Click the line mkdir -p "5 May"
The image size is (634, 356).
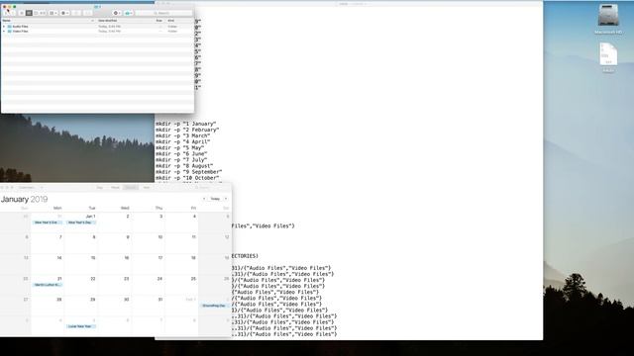179,147
